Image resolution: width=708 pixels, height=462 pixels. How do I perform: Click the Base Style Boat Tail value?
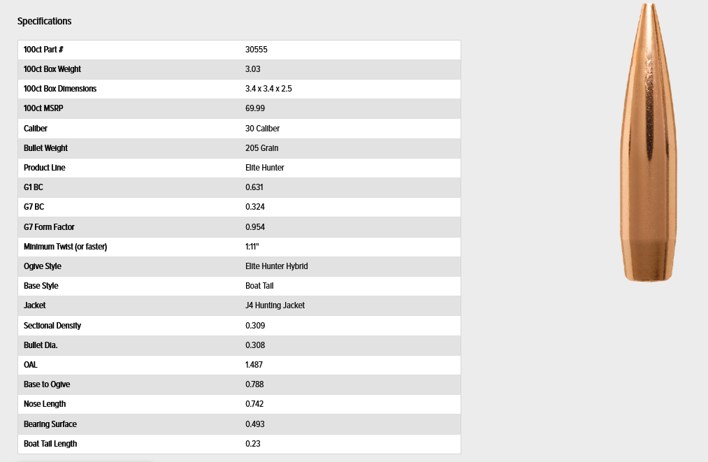click(259, 286)
